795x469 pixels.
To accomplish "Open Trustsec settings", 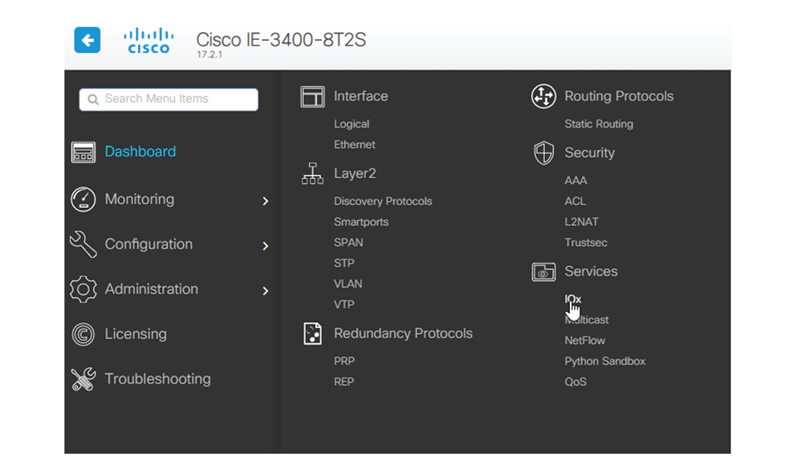I will [586, 242].
